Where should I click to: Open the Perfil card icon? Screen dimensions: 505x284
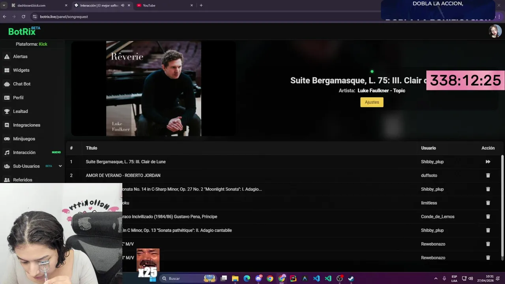coord(7,98)
